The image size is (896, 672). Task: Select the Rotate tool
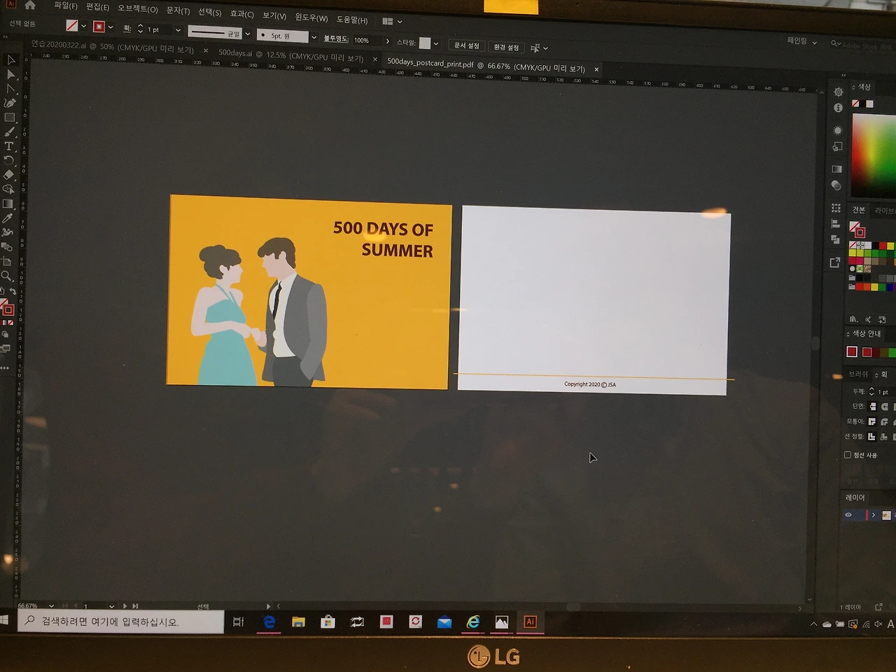9,160
